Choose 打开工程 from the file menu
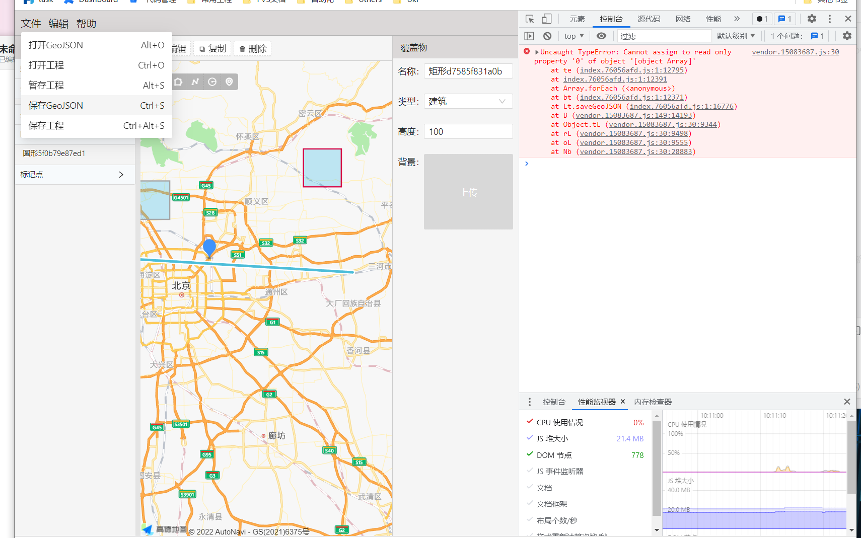The height and width of the screenshot is (538, 861). [97, 65]
